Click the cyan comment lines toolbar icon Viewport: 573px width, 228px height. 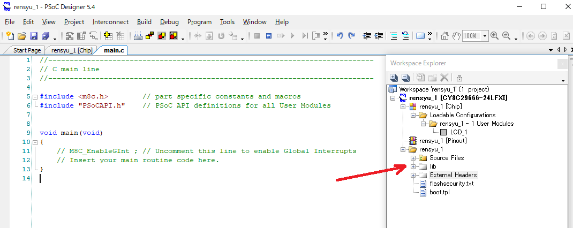[394, 36]
